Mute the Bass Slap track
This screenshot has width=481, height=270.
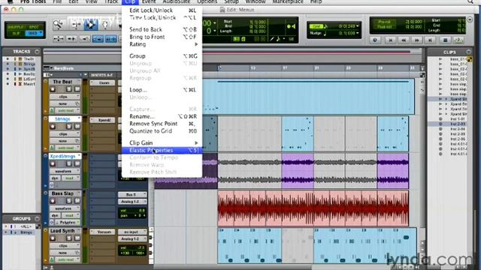(77, 201)
